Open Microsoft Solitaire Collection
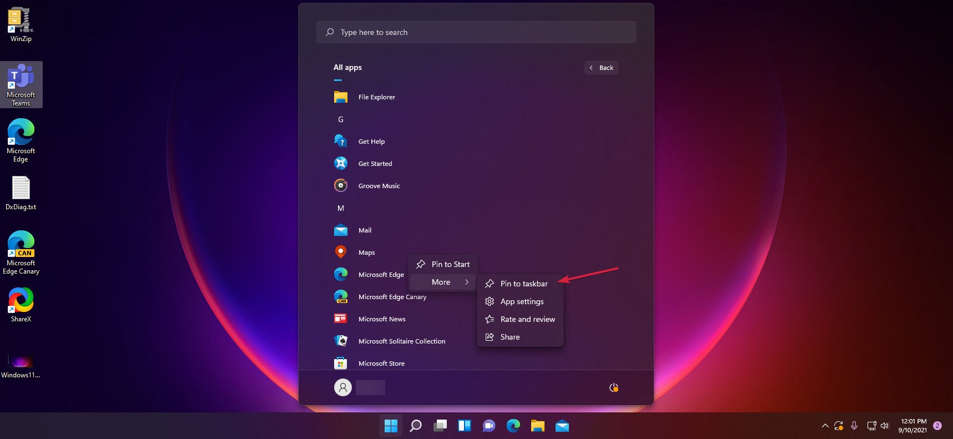 click(390, 341)
